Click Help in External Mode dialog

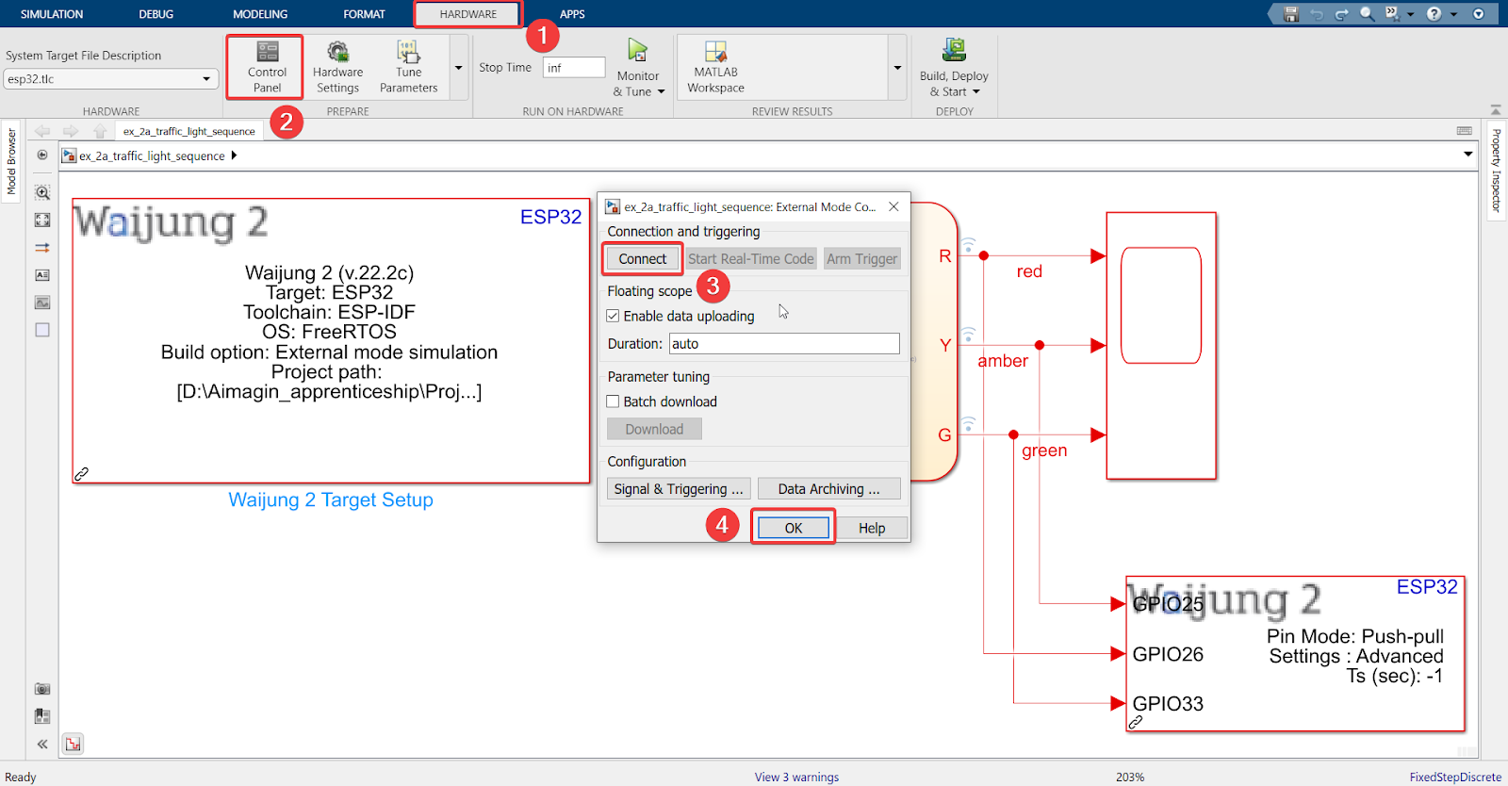click(x=872, y=528)
